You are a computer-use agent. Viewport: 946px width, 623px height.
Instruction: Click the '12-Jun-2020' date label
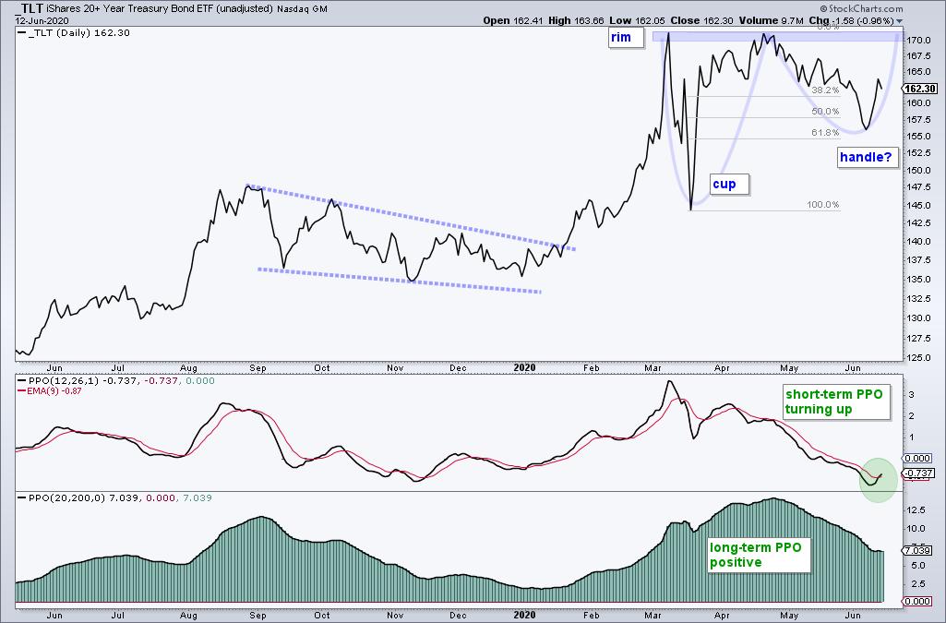[42, 20]
